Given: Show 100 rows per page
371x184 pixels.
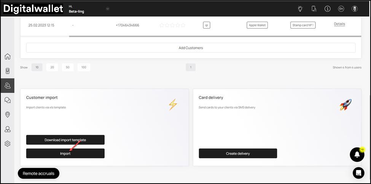Looking at the screenshot, I should pyautogui.click(x=84, y=67).
